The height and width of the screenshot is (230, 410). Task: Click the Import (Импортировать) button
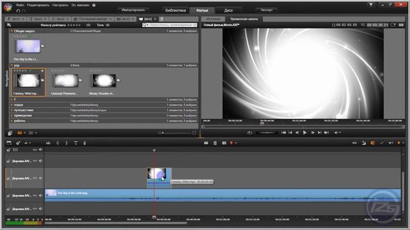(x=133, y=10)
